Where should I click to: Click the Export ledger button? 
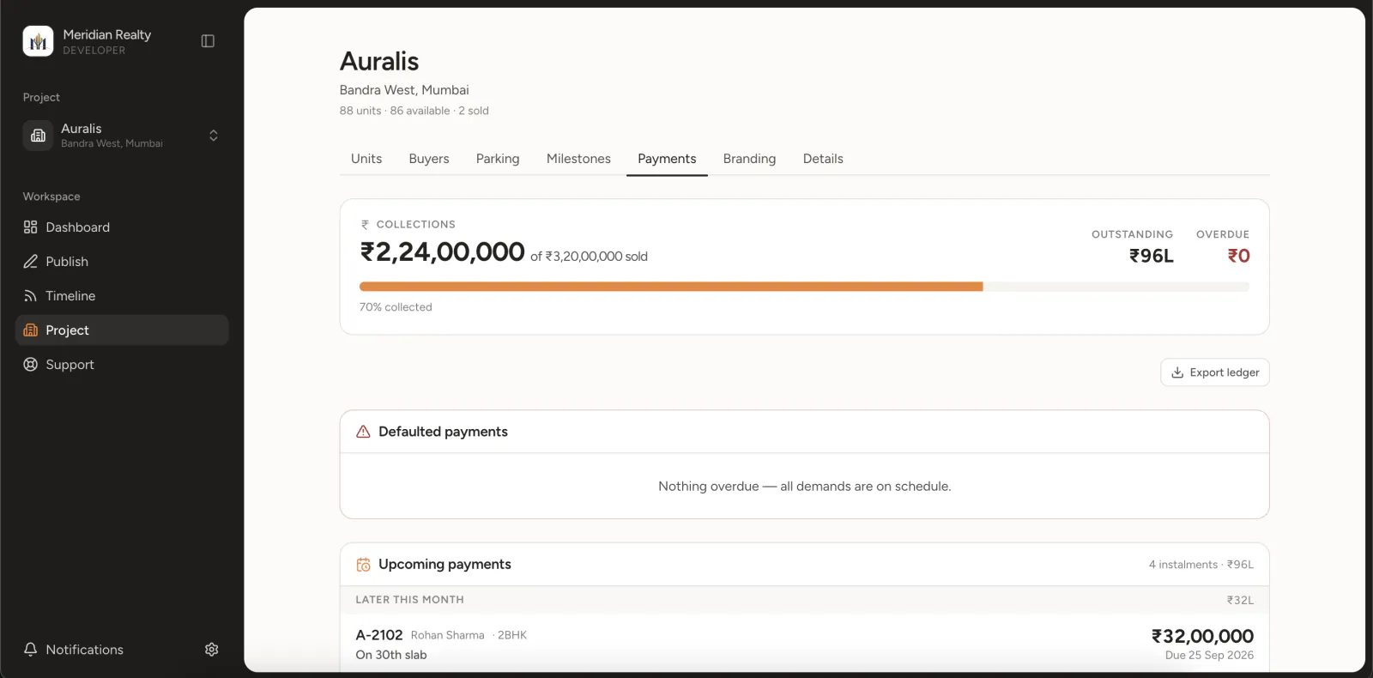pyautogui.click(x=1215, y=372)
